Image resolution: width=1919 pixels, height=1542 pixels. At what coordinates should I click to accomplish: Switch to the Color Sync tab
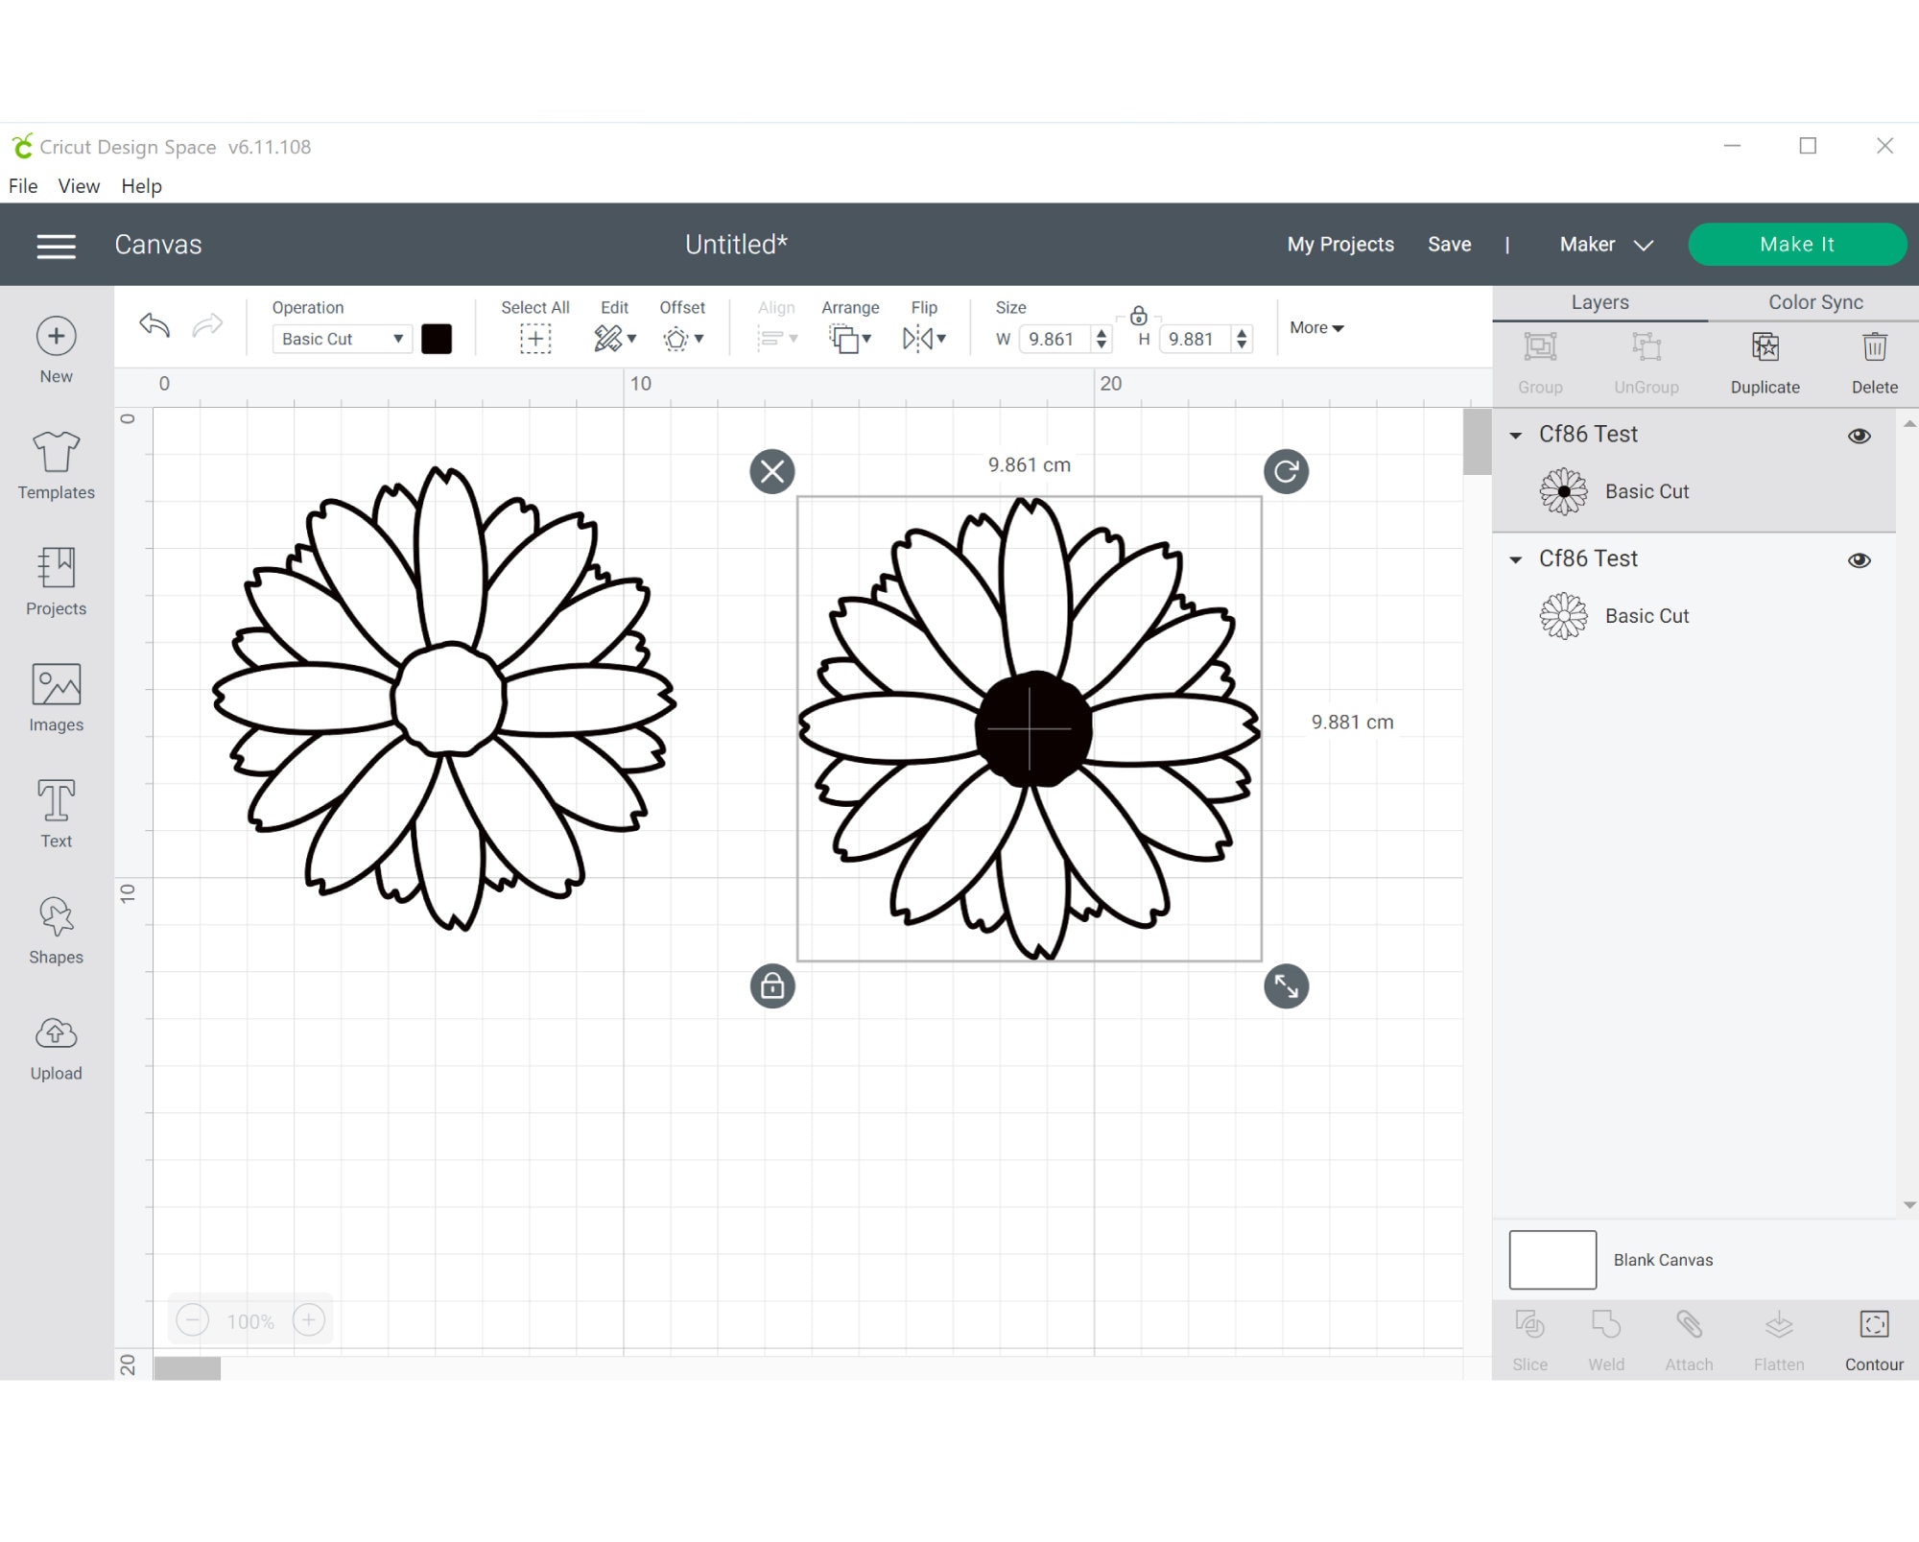click(x=1815, y=302)
